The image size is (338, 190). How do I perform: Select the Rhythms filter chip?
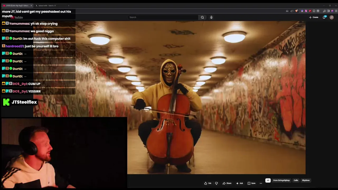point(306,180)
